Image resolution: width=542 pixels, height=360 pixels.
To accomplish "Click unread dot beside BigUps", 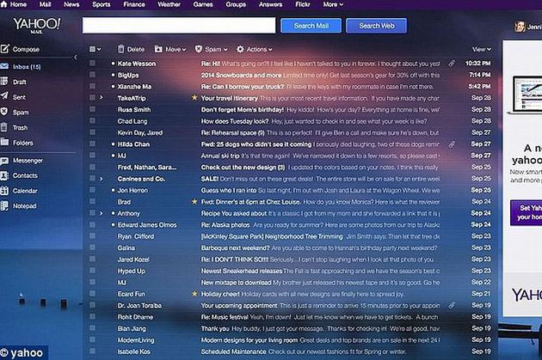I will 113,75.
